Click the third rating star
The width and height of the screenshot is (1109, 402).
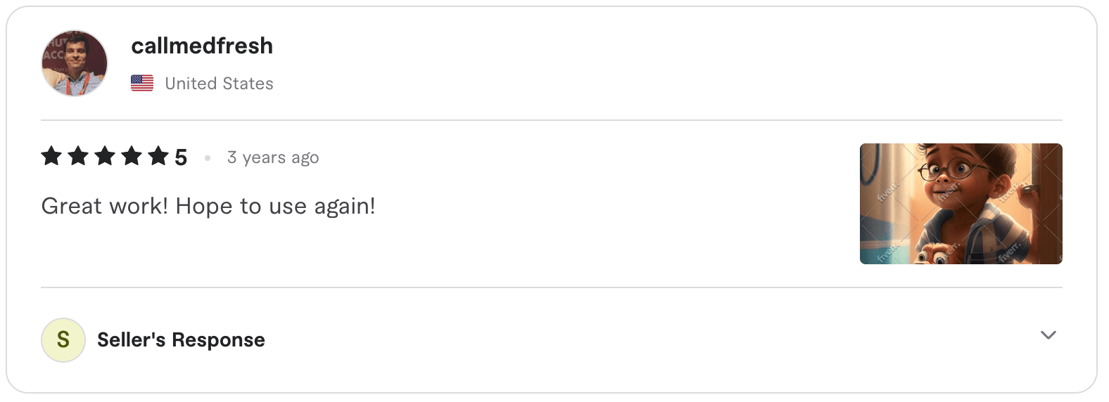pos(105,155)
